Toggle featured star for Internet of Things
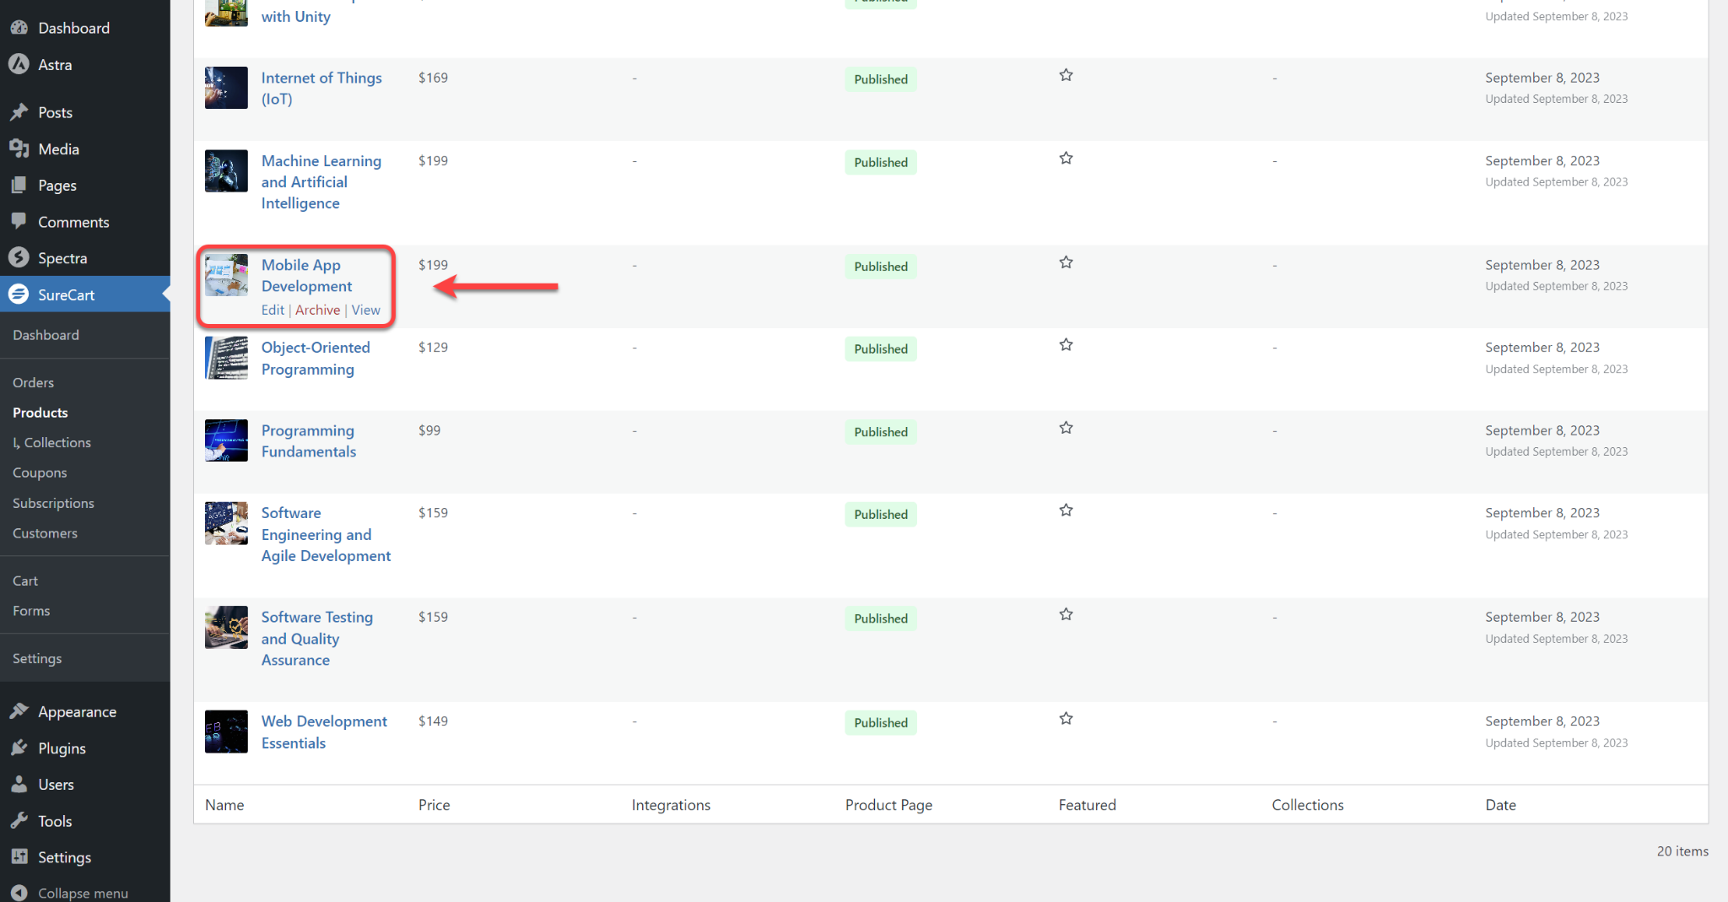The height and width of the screenshot is (902, 1728). tap(1066, 75)
